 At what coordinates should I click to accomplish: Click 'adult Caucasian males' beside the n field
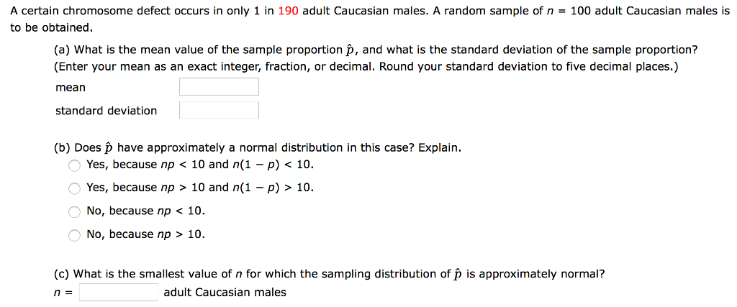pyautogui.click(x=225, y=292)
